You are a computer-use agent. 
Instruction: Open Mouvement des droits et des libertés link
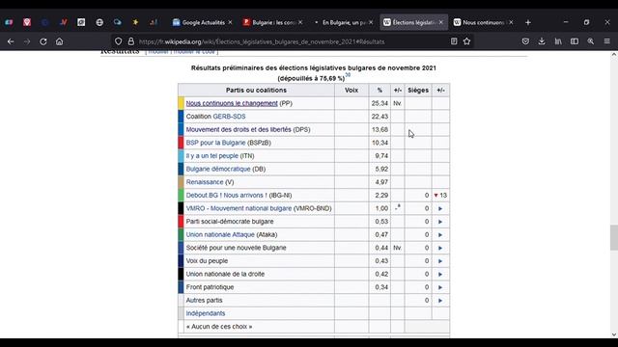(x=239, y=129)
